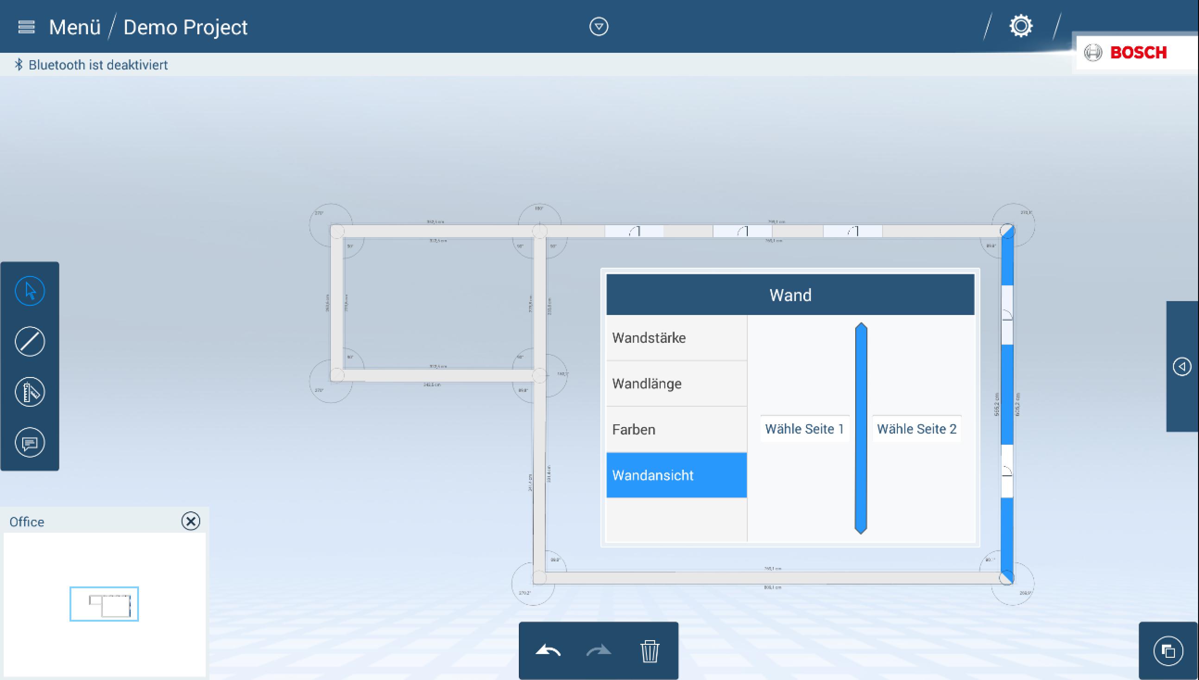The height and width of the screenshot is (680, 1199).
Task: Open the Demo Project title
Action: (185, 27)
